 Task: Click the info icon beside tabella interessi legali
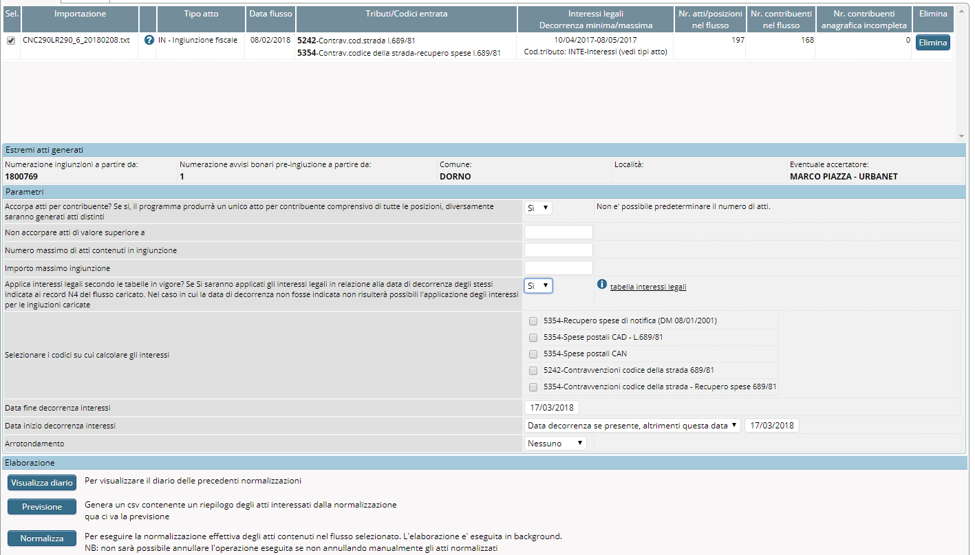pyautogui.click(x=602, y=285)
